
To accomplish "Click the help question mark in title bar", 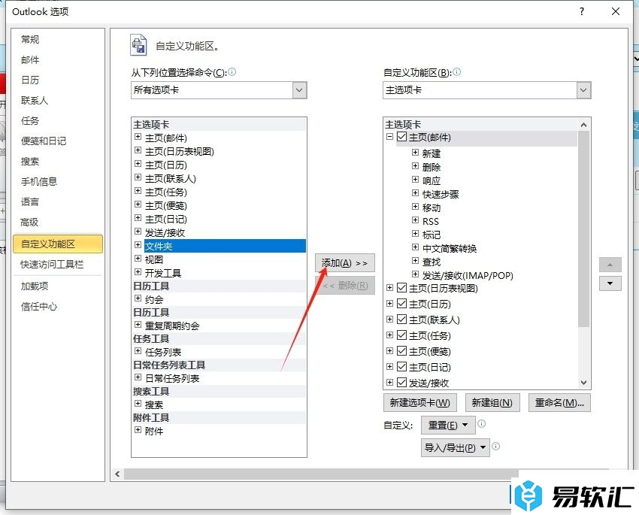I will click(582, 11).
